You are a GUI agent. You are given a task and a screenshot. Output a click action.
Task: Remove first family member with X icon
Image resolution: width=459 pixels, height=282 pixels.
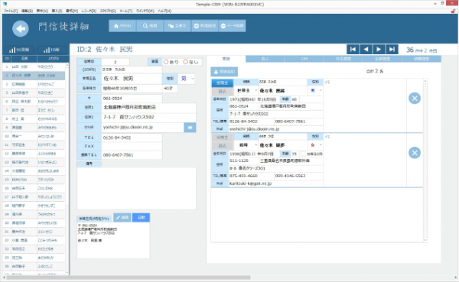pos(415,99)
